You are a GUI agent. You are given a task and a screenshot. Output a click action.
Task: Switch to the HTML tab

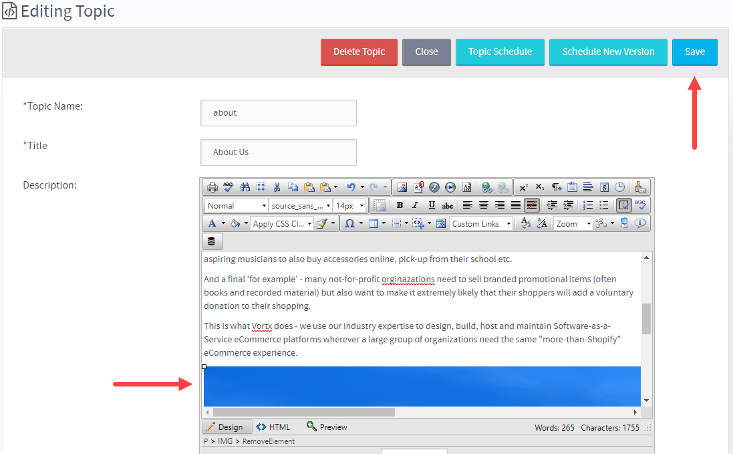click(274, 427)
